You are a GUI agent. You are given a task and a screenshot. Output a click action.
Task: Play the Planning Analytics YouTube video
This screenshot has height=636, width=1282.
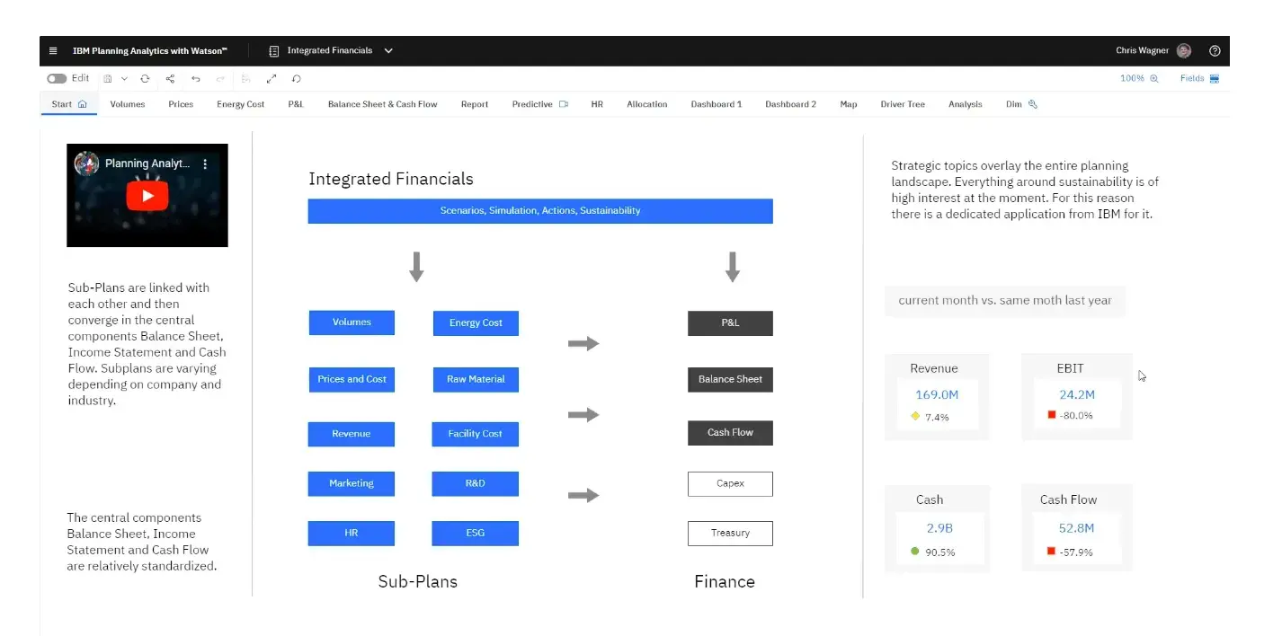click(147, 195)
